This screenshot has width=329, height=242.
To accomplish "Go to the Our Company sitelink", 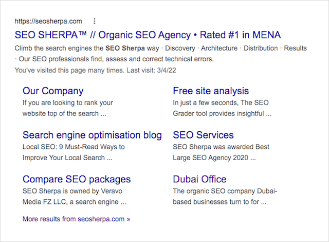I will click(53, 91).
